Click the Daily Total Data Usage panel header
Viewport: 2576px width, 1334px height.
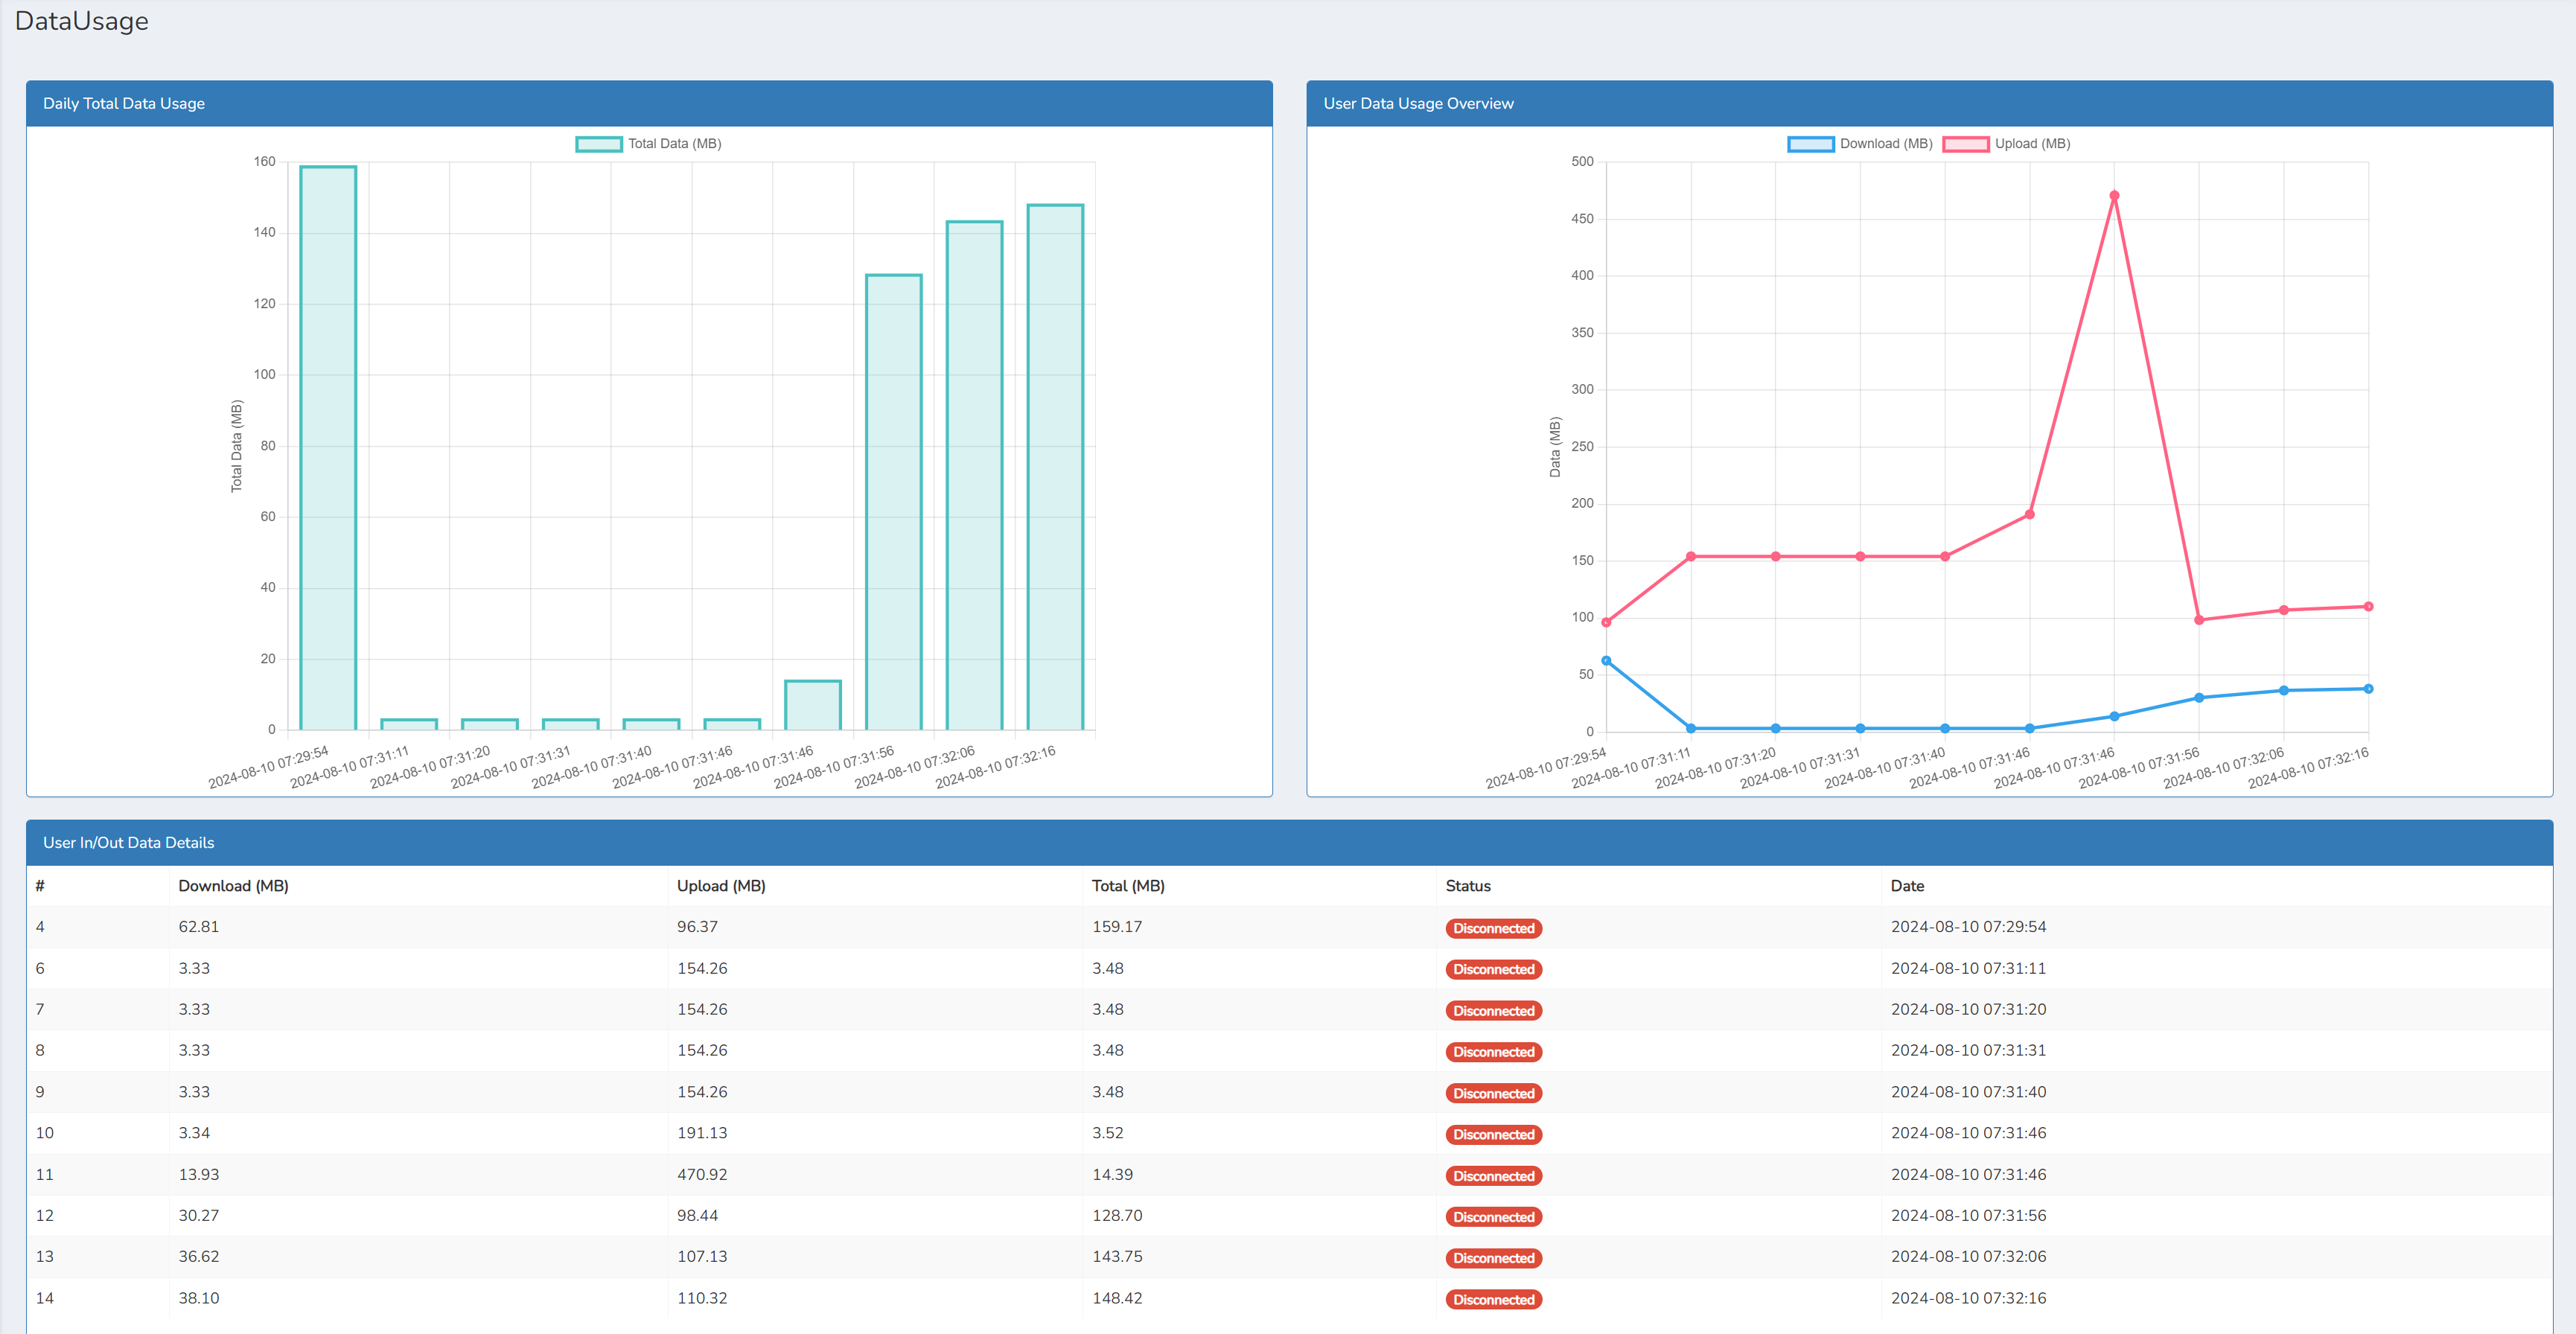click(x=124, y=103)
